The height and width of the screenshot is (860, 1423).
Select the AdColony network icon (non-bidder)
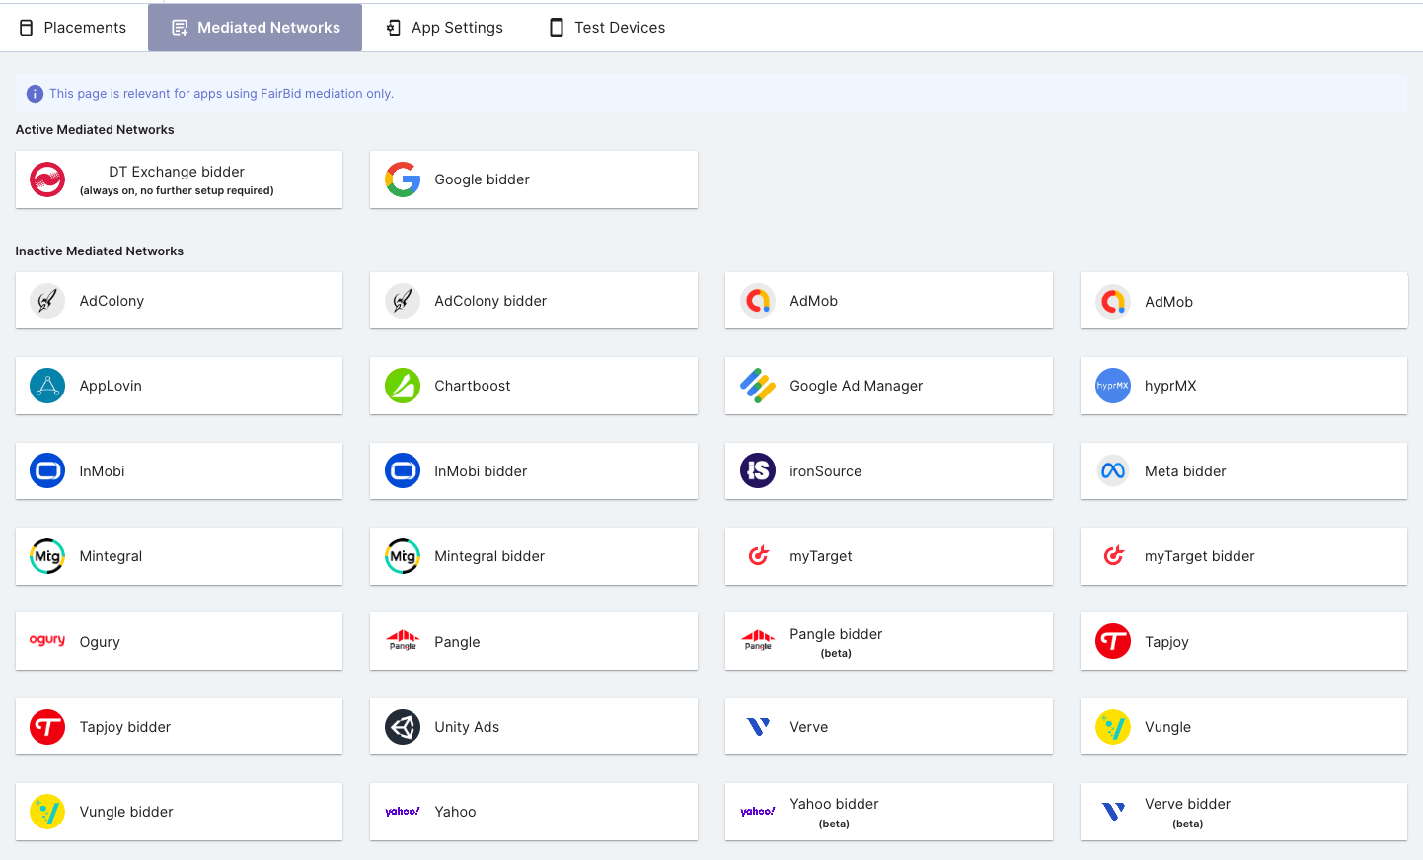(x=47, y=301)
